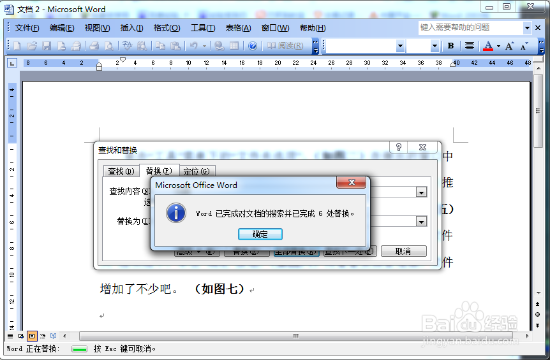
Task: Switch to the 定位(G) tab
Action: 197,171
